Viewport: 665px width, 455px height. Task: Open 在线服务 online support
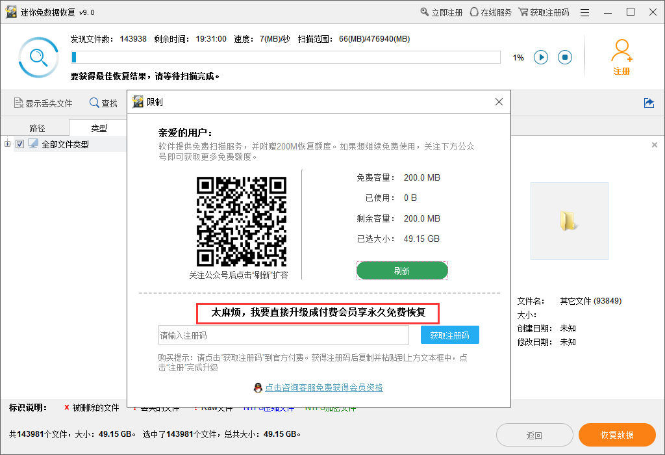(x=491, y=12)
